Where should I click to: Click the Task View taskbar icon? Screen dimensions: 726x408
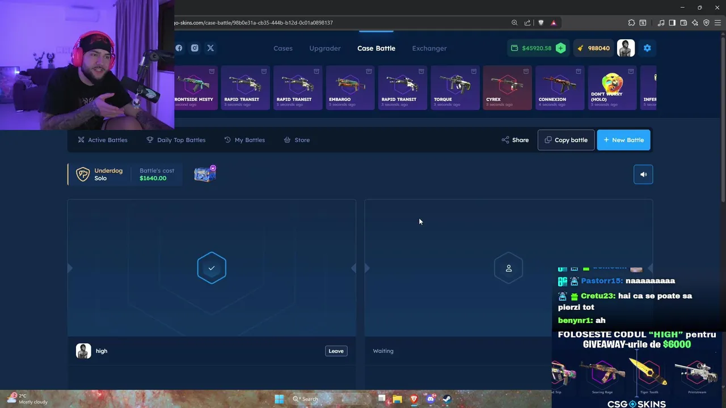pos(382,399)
